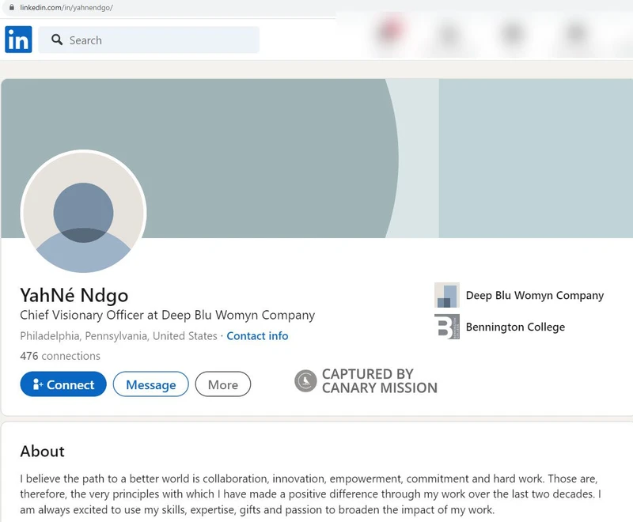Open the More options menu
Image resolution: width=633 pixels, height=522 pixels.
(222, 384)
